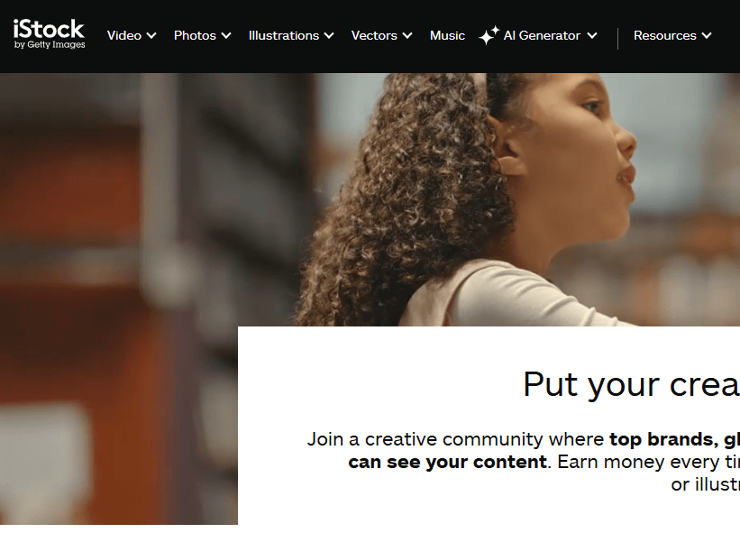
Task: Expand the Resources menu chevron
Action: click(x=707, y=35)
